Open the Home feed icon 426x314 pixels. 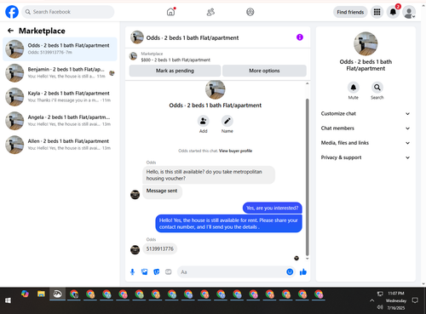(x=170, y=12)
